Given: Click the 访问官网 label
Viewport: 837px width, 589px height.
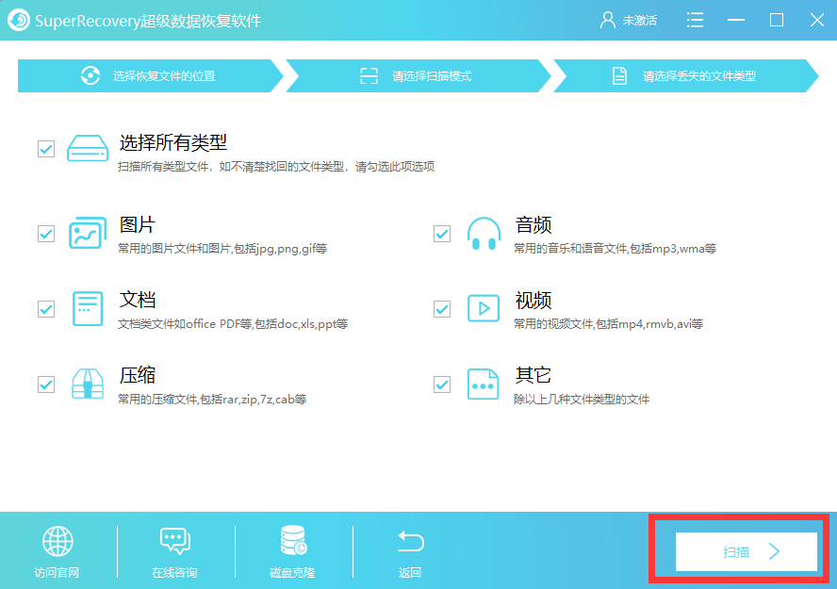Looking at the screenshot, I should [57, 572].
